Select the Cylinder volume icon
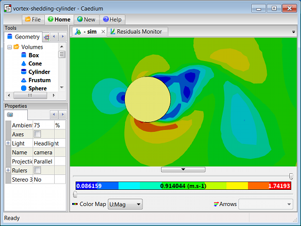Screen dimensions: 301x226 (24, 72)
